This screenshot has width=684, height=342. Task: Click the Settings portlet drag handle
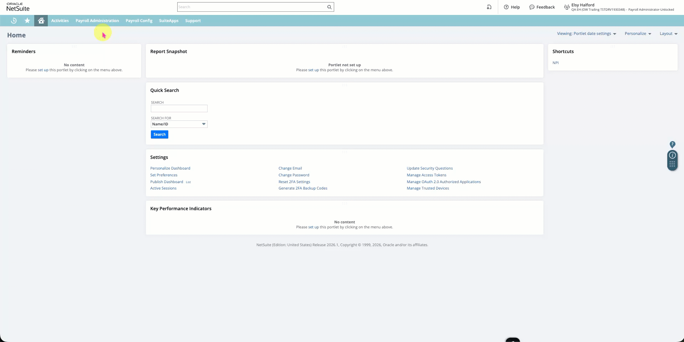(344, 152)
